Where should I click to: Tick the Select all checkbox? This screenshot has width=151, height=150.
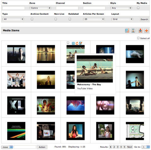[138, 38]
